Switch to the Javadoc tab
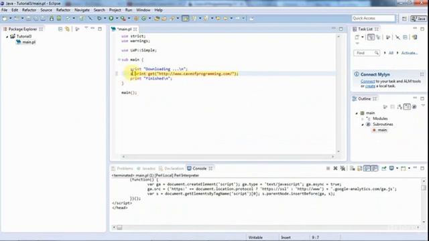 tap(146, 169)
